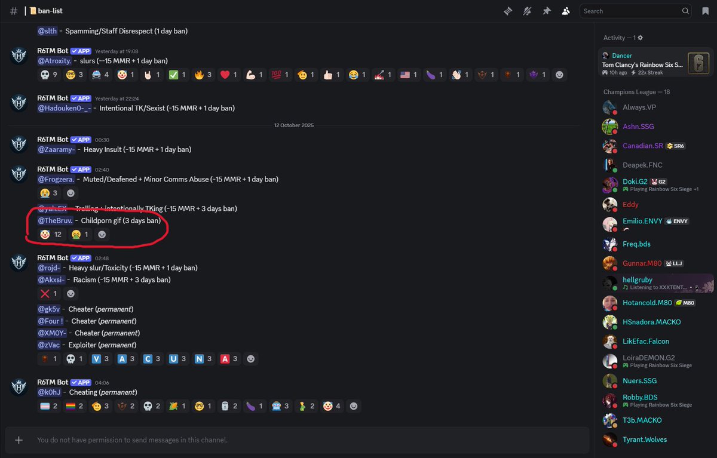
Task: Click Gunnar.M80 member avatar
Action: tap(609, 263)
